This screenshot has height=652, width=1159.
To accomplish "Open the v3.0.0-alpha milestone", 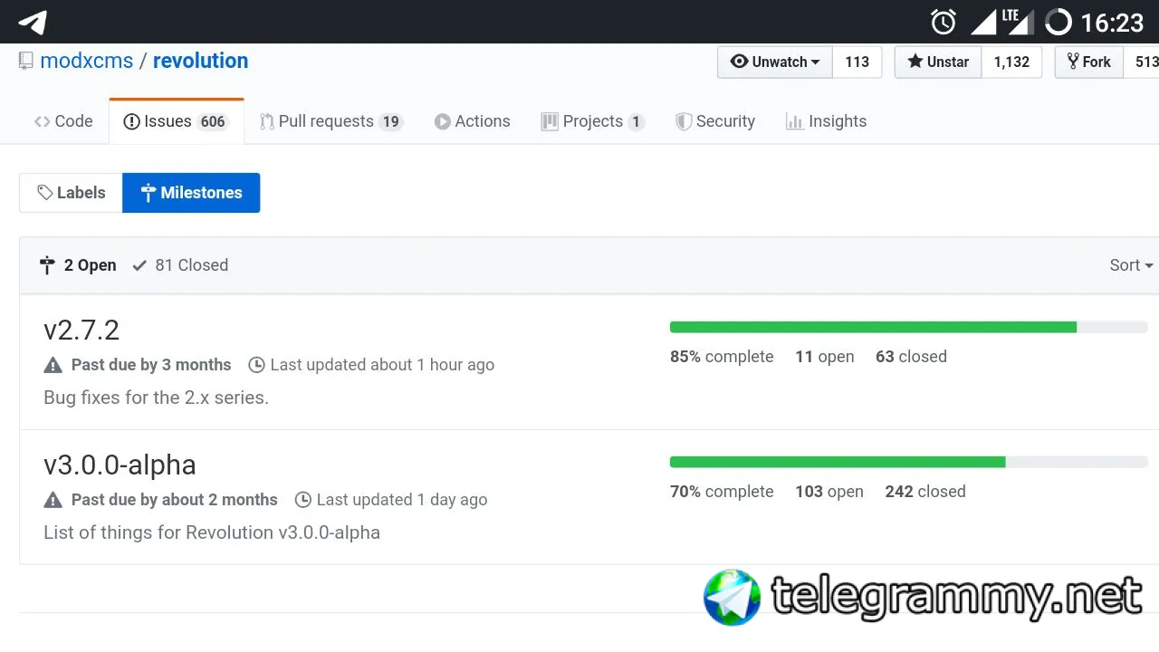I will point(120,465).
